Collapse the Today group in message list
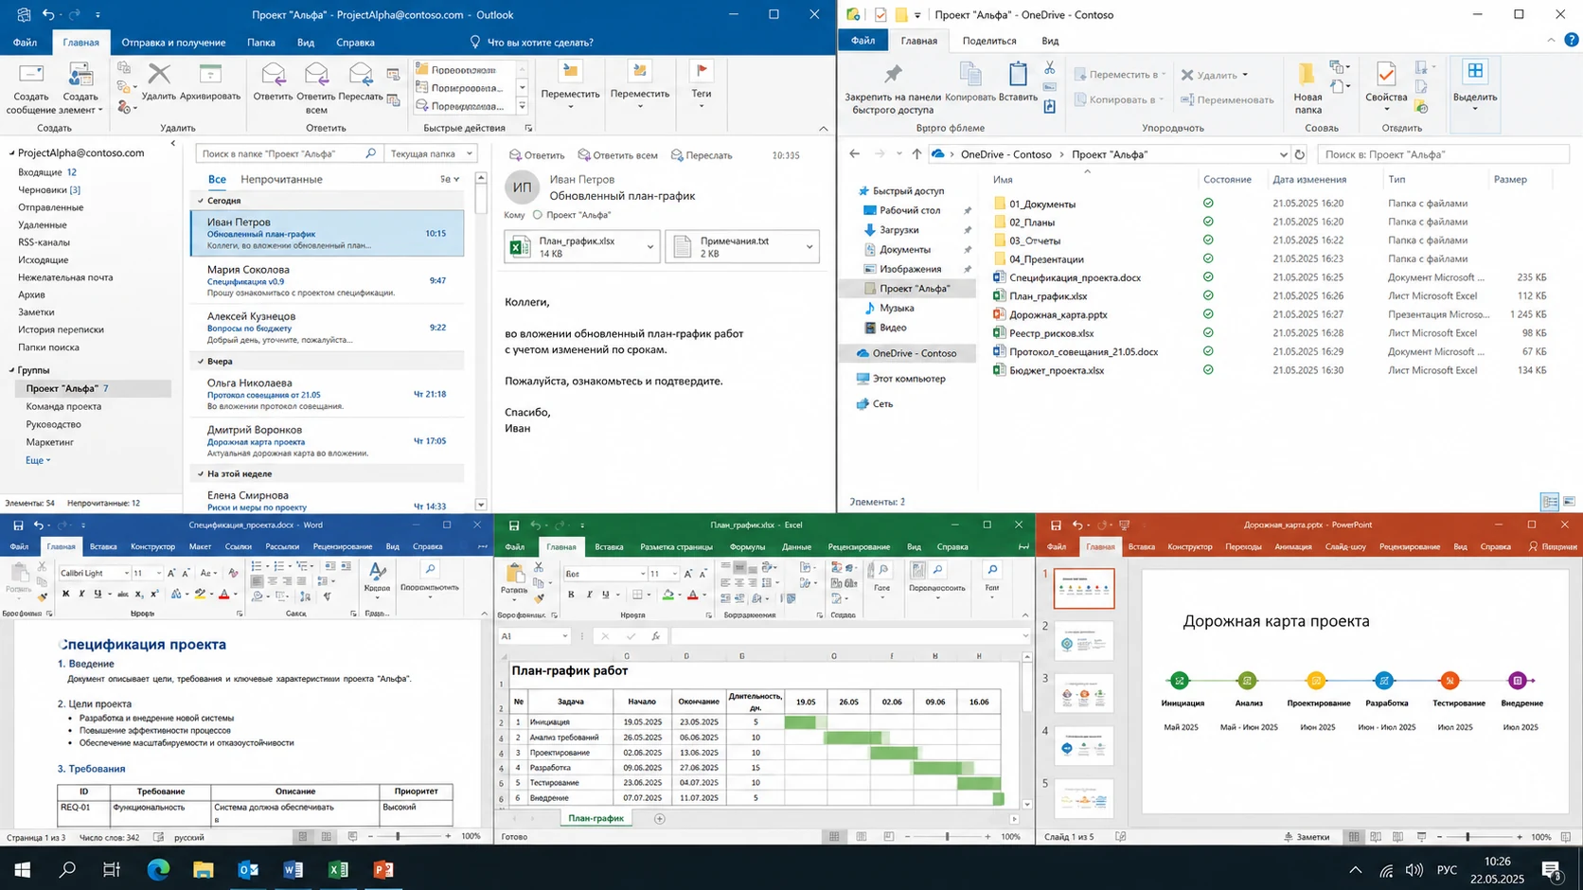The image size is (1583, 890). (201, 201)
